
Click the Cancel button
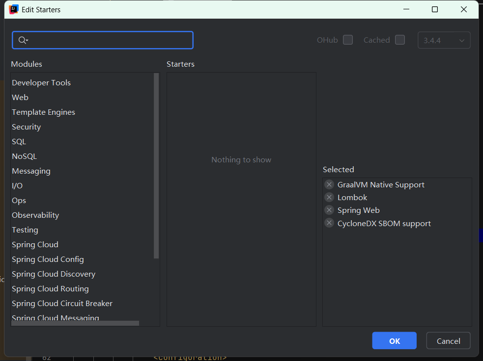448,341
